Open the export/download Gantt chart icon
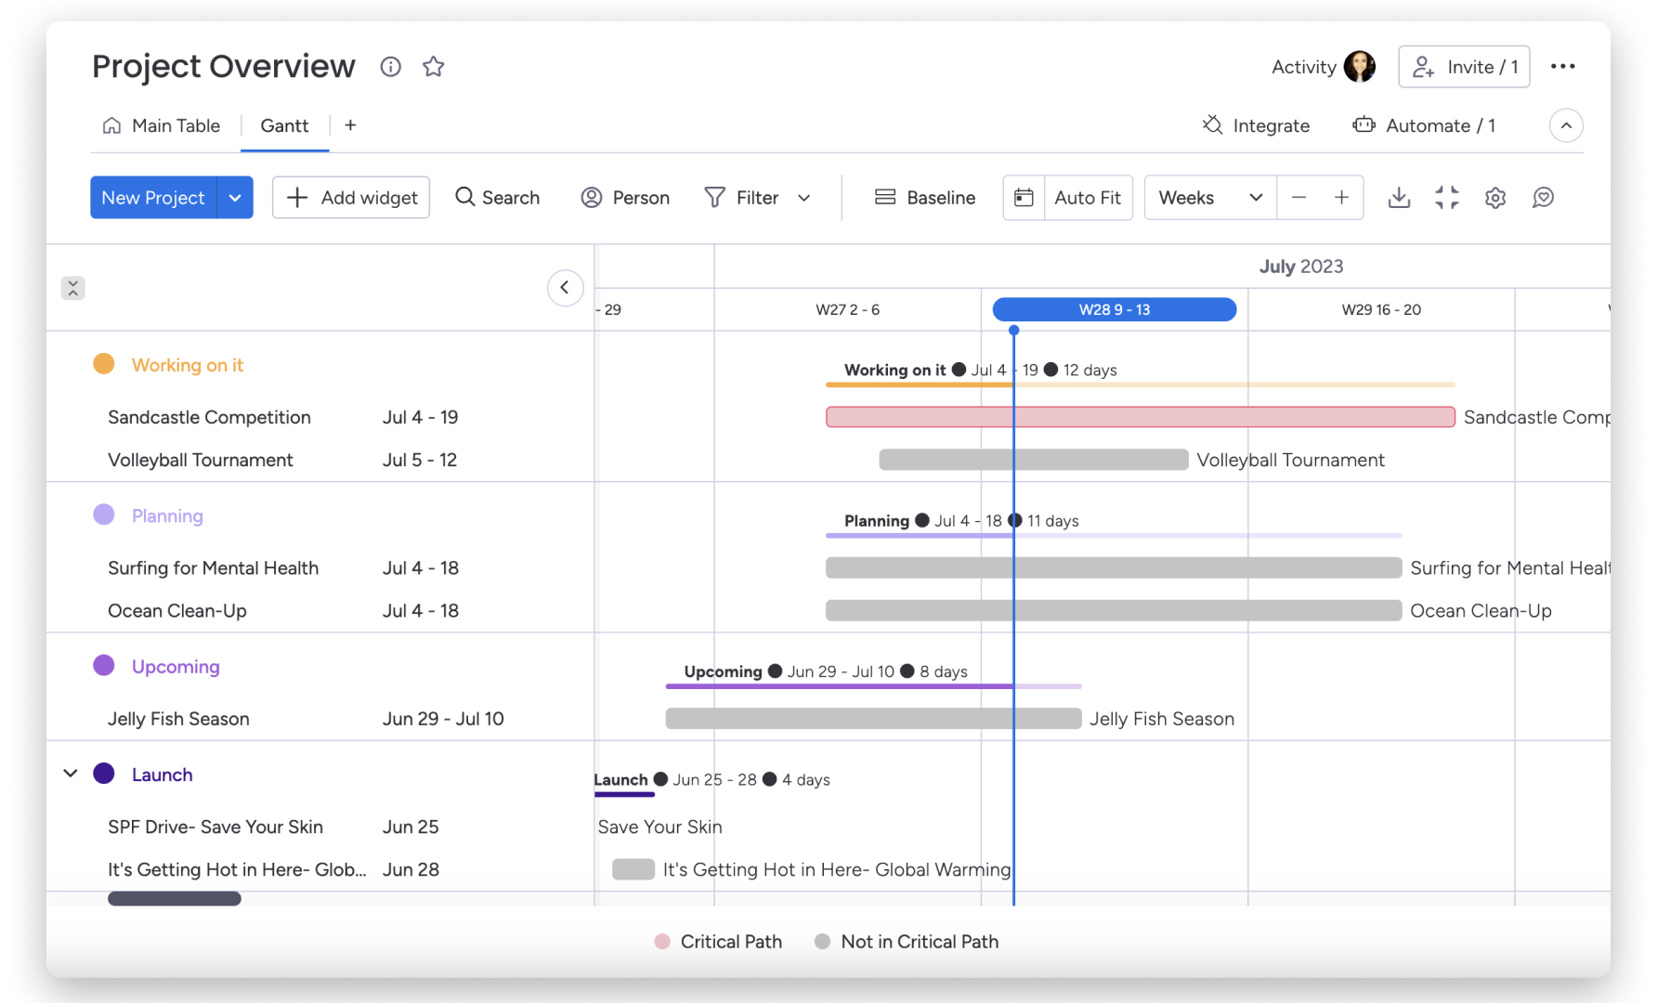Viewport: 1657px width, 1003px height. [1399, 197]
